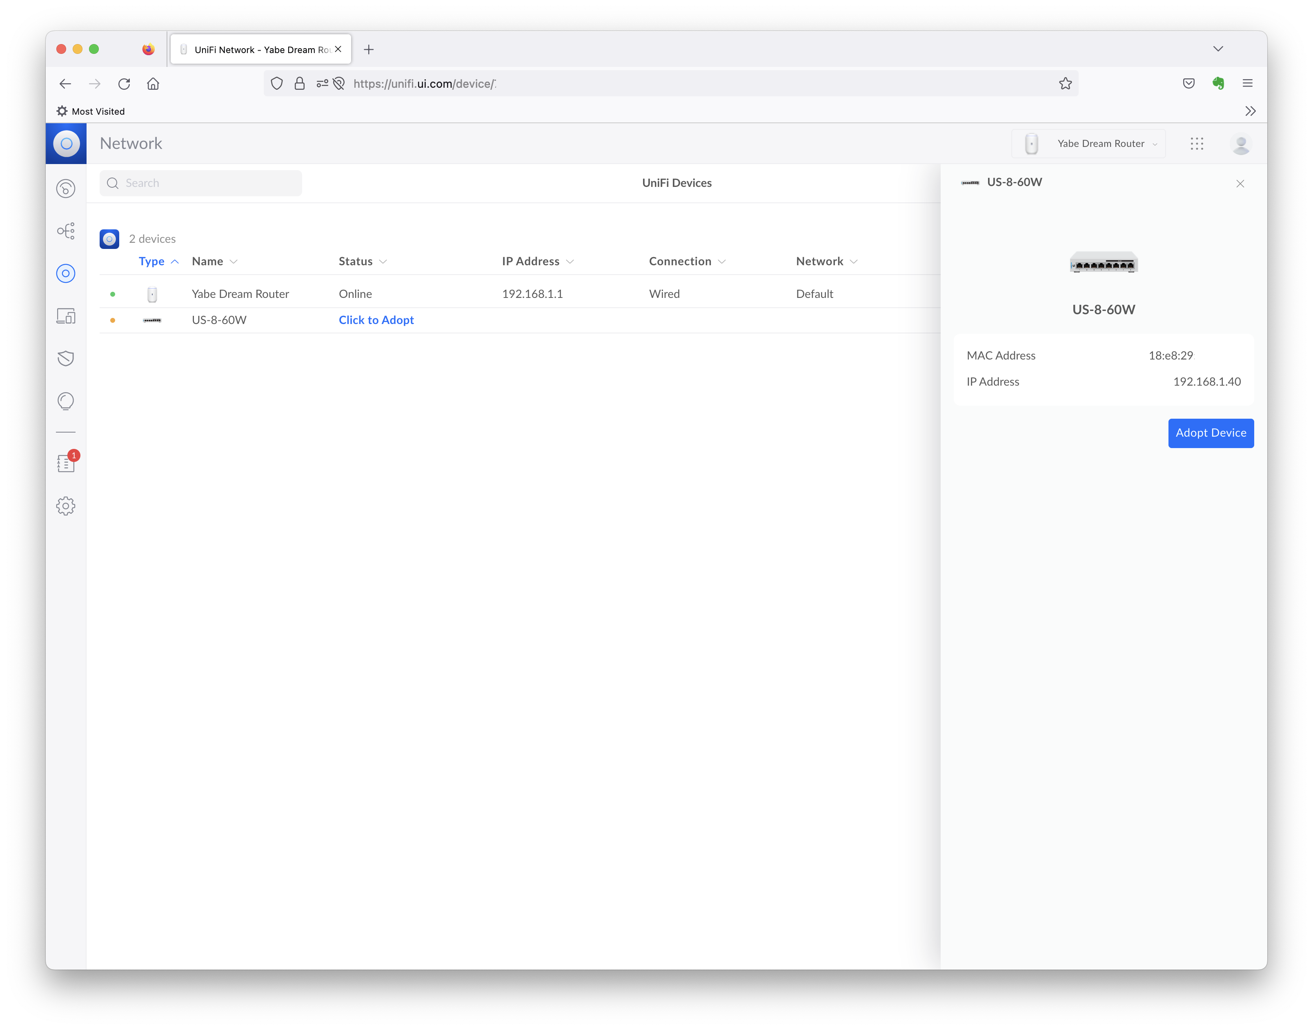
Task: Open the user account avatar
Action: pyautogui.click(x=1241, y=144)
